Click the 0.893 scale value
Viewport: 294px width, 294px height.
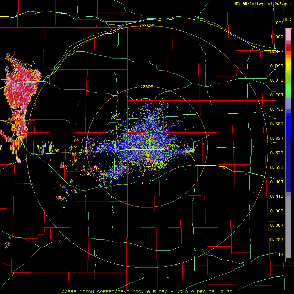(277, 66)
